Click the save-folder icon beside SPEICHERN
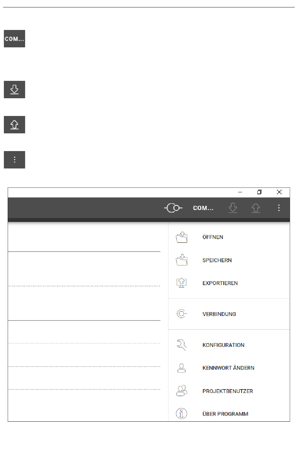 (x=182, y=260)
